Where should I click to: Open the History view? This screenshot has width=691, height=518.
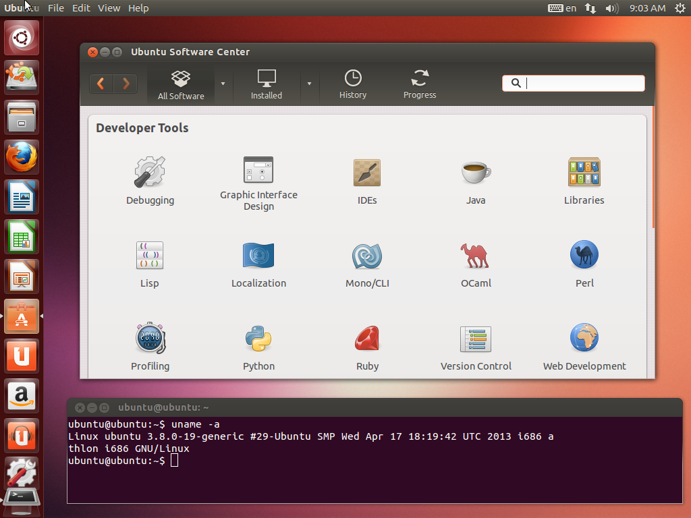tap(353, 84)
